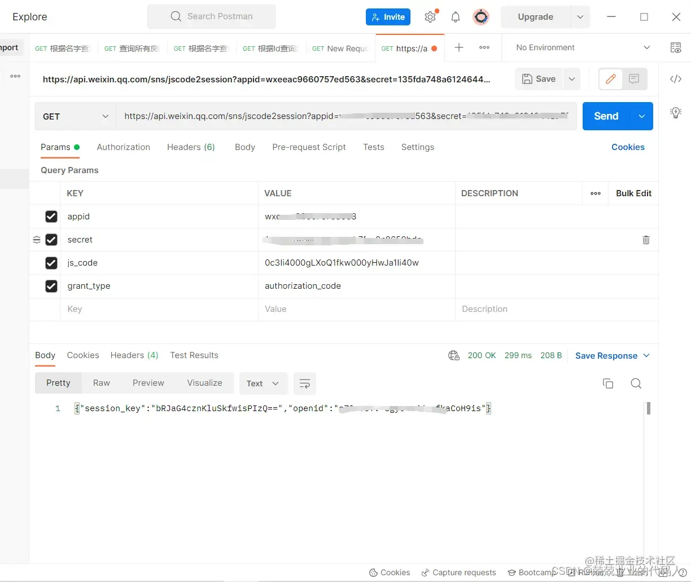691x582 pixels.
Task: Click the request URL field
Action: click(347, 116)
